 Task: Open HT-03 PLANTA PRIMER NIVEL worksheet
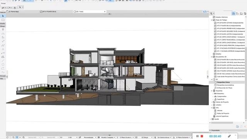[229, 29]
